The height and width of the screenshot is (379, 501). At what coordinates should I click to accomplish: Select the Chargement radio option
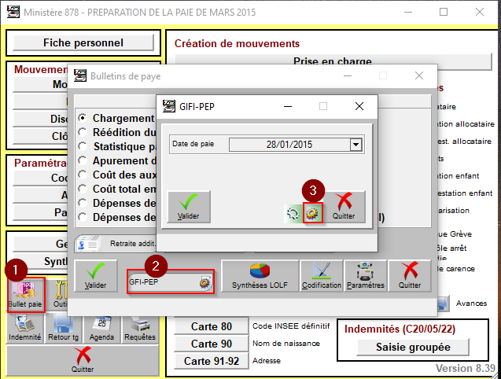tap(83, 118)
